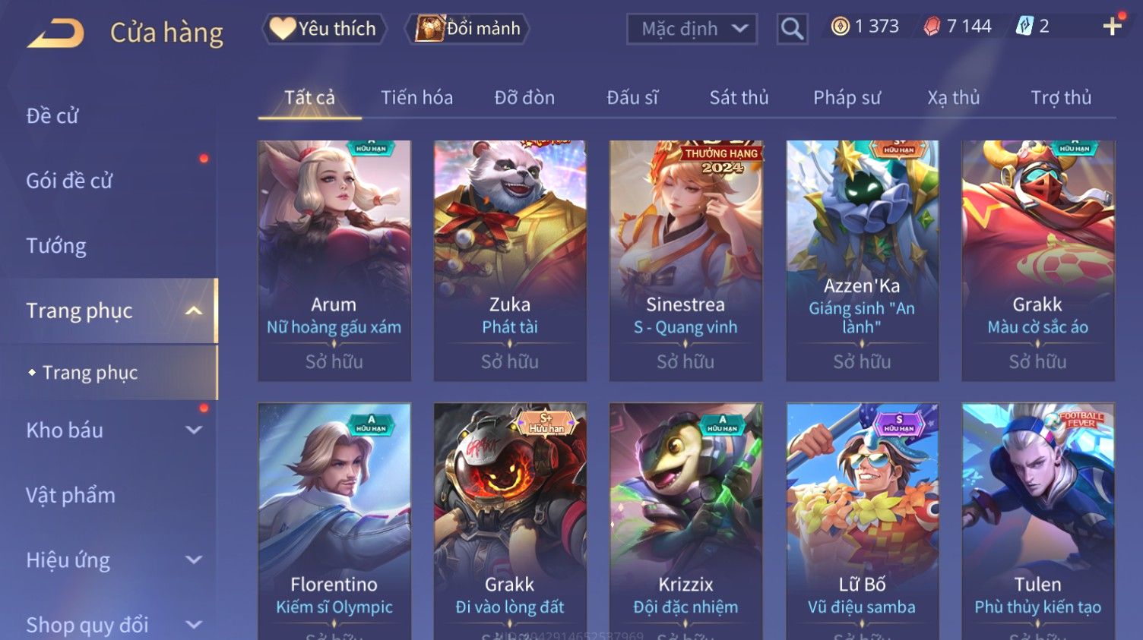Open the search magnifier icon

(792, 29)
